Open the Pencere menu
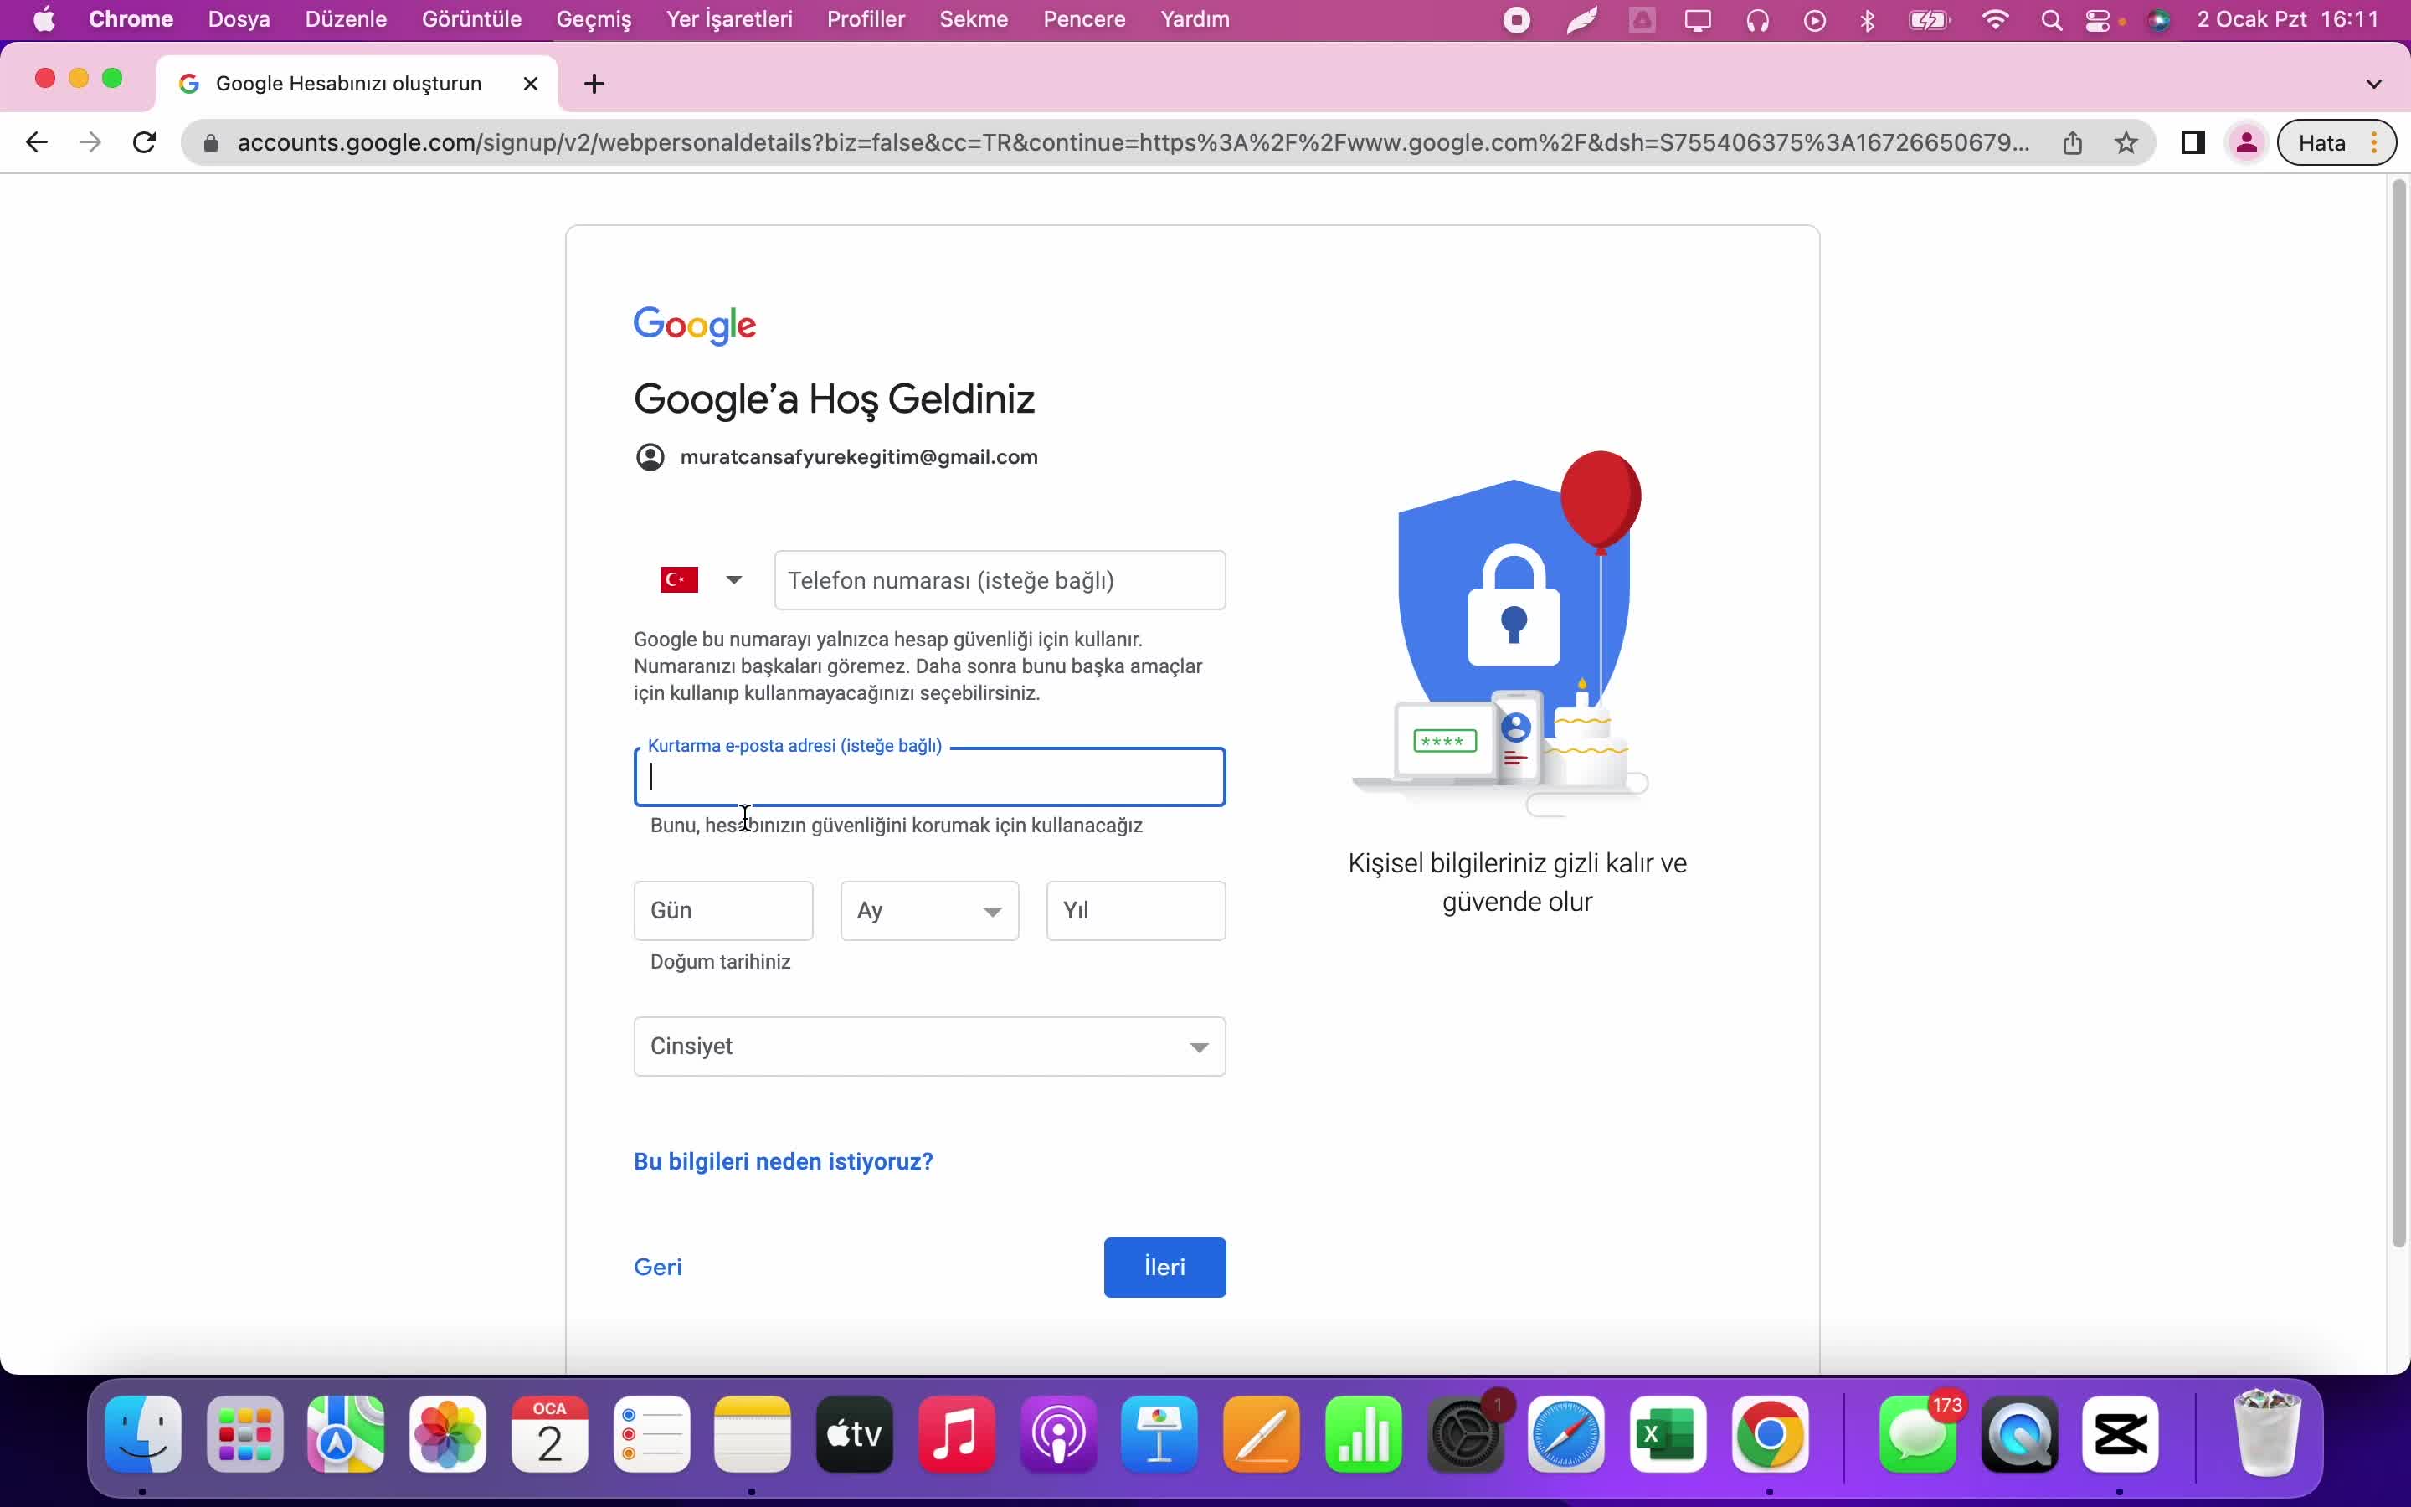The width and height of the screenshot is (2411, 1507). click(x=1084, y=19)
